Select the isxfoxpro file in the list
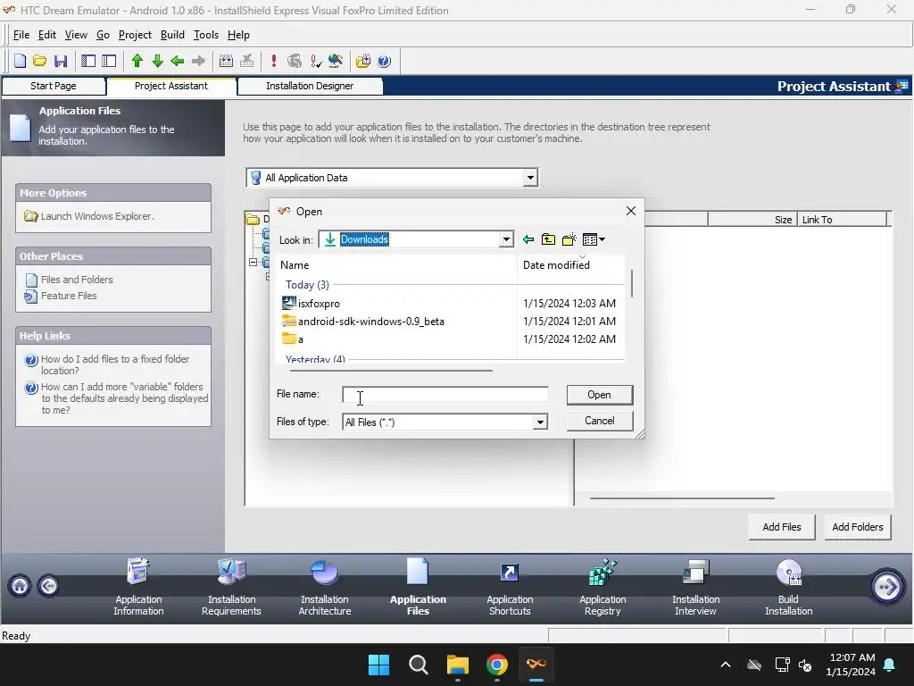This screenshot has height=686, width=914. click(319, 304)
